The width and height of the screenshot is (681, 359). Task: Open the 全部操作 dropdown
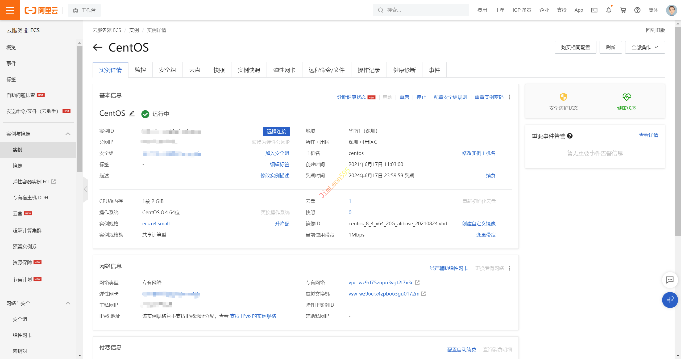coord(645,48)
